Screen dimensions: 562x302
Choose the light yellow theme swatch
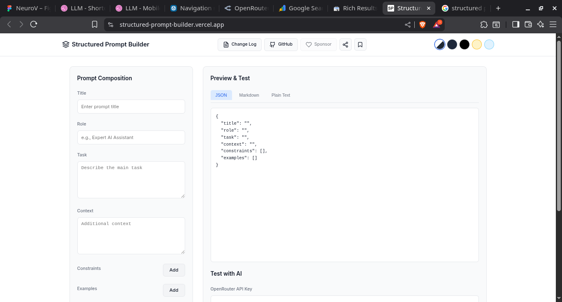(476, 44)
